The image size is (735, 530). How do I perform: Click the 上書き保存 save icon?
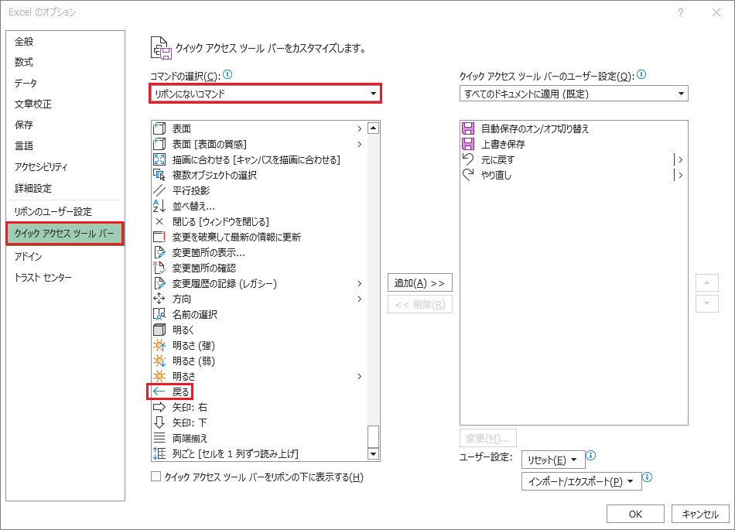[x=467, y=144]
